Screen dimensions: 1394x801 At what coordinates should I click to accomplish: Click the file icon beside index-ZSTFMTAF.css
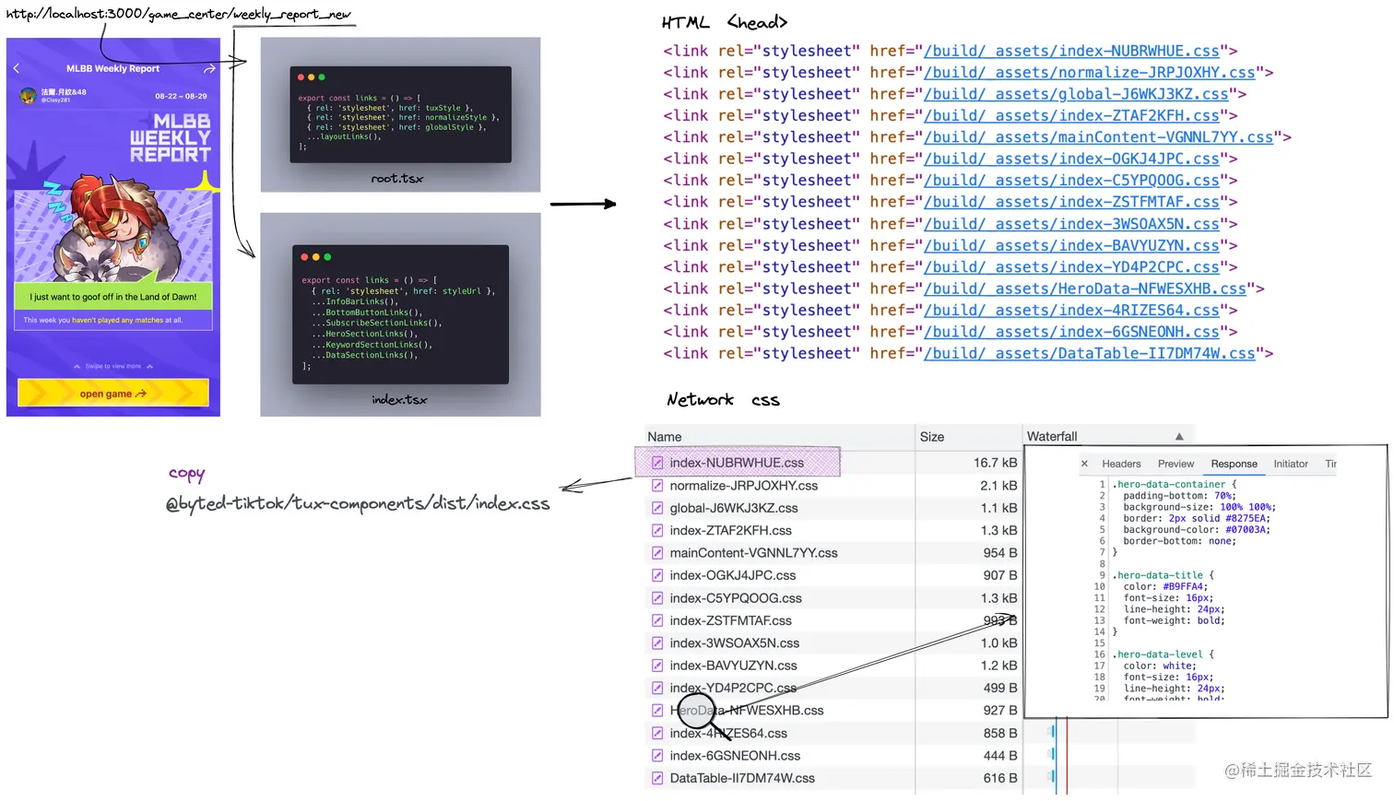657,620
